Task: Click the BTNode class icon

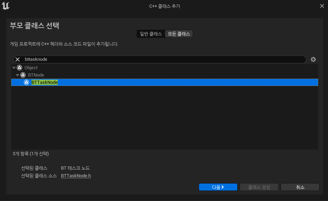Action: (23, 75)
